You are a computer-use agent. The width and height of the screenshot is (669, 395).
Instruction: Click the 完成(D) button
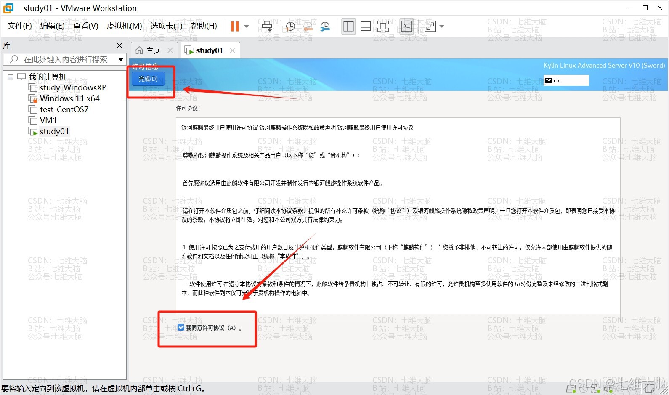tap(148, 79)
